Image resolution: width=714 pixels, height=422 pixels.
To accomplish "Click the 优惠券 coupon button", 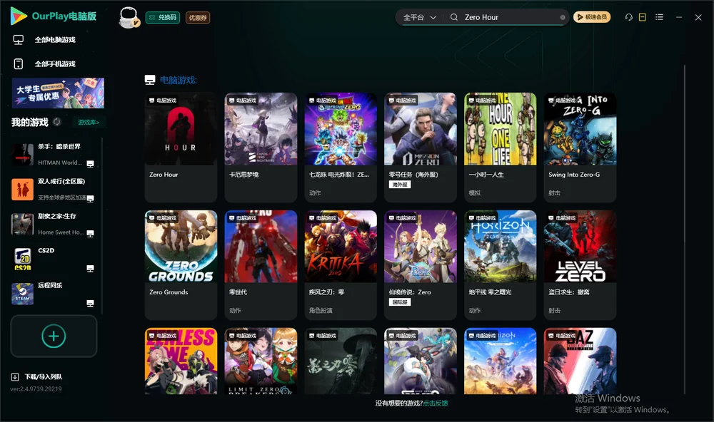I will 198,18.
